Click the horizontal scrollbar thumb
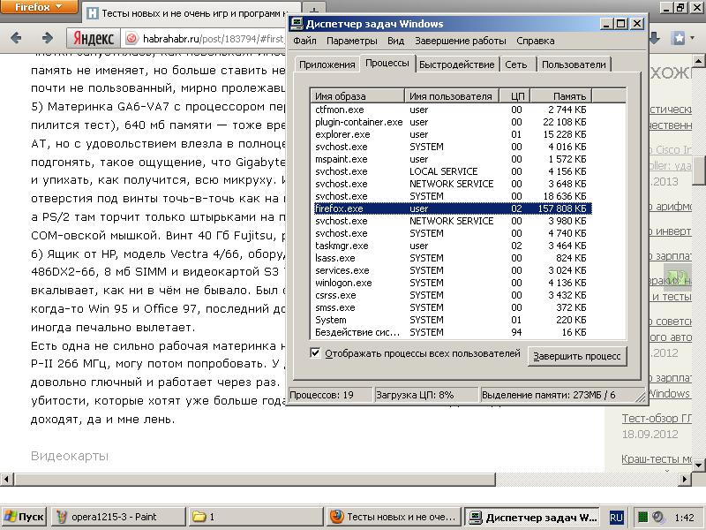Screen dimensions: 706x530 255,480
